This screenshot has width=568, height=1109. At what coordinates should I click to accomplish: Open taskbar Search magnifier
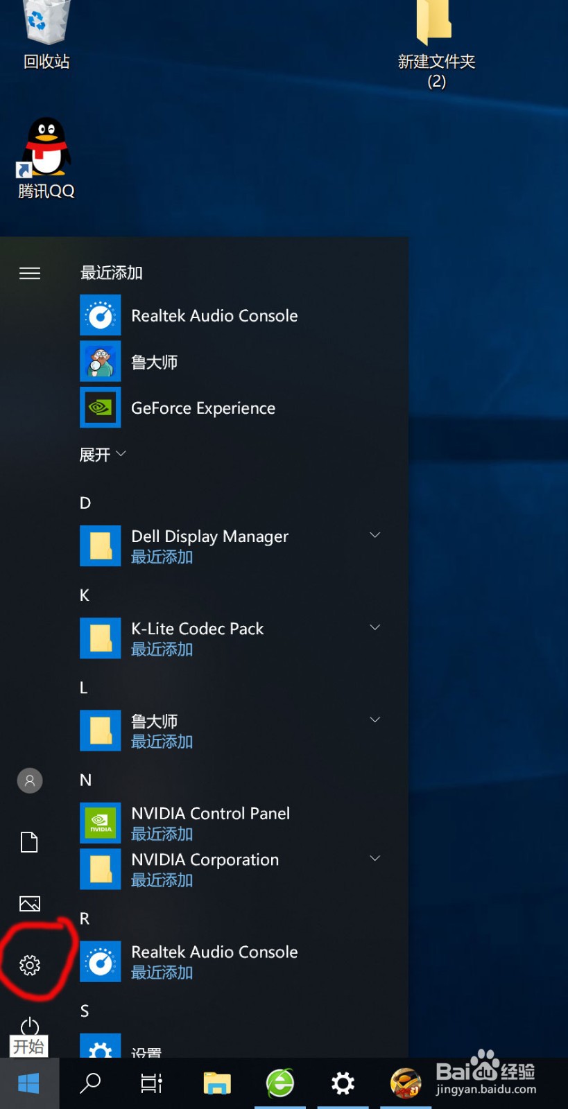90,1083
